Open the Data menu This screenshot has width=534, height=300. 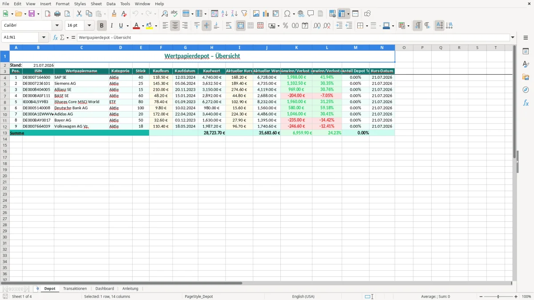pos(111,4)
